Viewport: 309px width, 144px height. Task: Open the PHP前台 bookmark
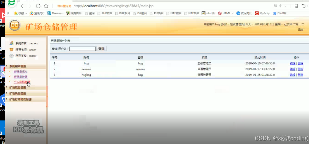tap(105, 13)
